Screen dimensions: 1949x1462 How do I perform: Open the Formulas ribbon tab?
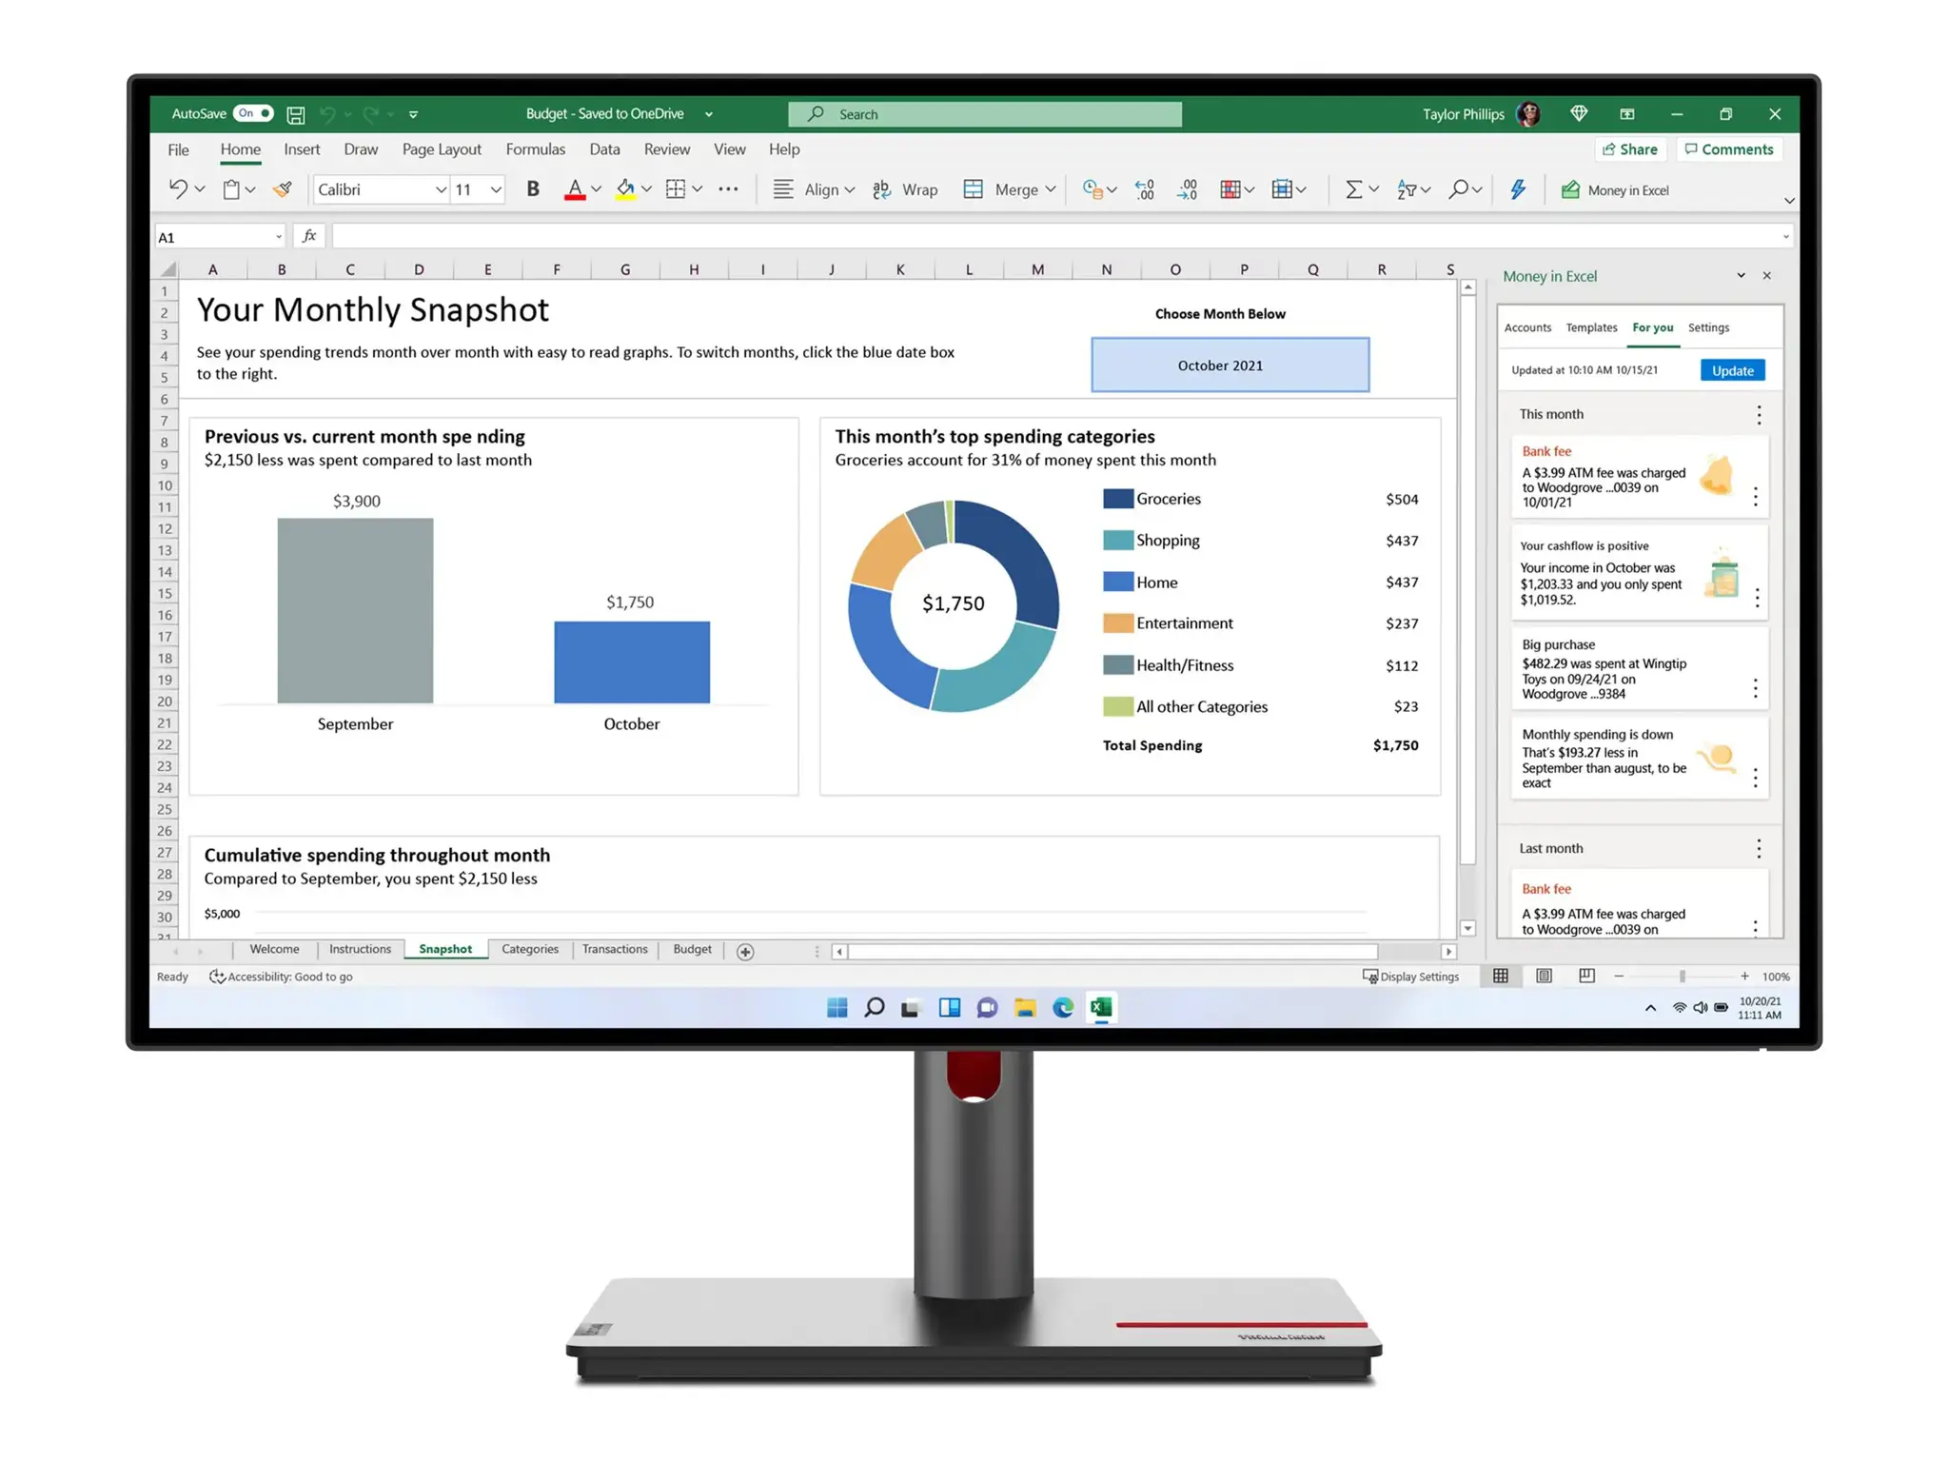[536, 149]
